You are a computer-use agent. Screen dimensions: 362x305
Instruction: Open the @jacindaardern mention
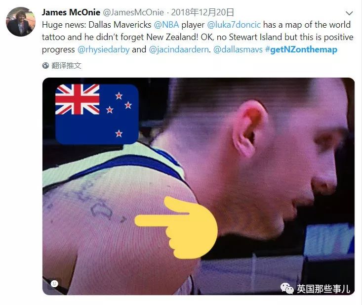[x=179, y=49]
